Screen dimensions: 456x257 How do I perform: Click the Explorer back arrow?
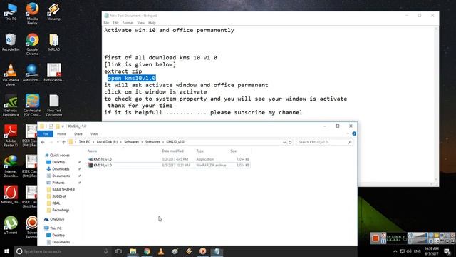pos(43,142)
